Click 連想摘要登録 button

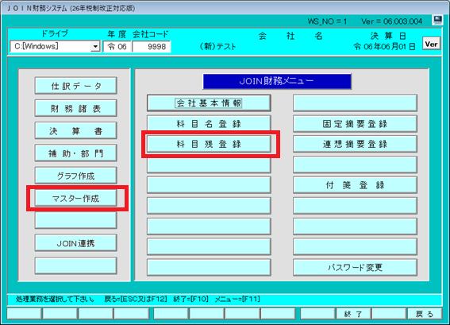point(355,144)
